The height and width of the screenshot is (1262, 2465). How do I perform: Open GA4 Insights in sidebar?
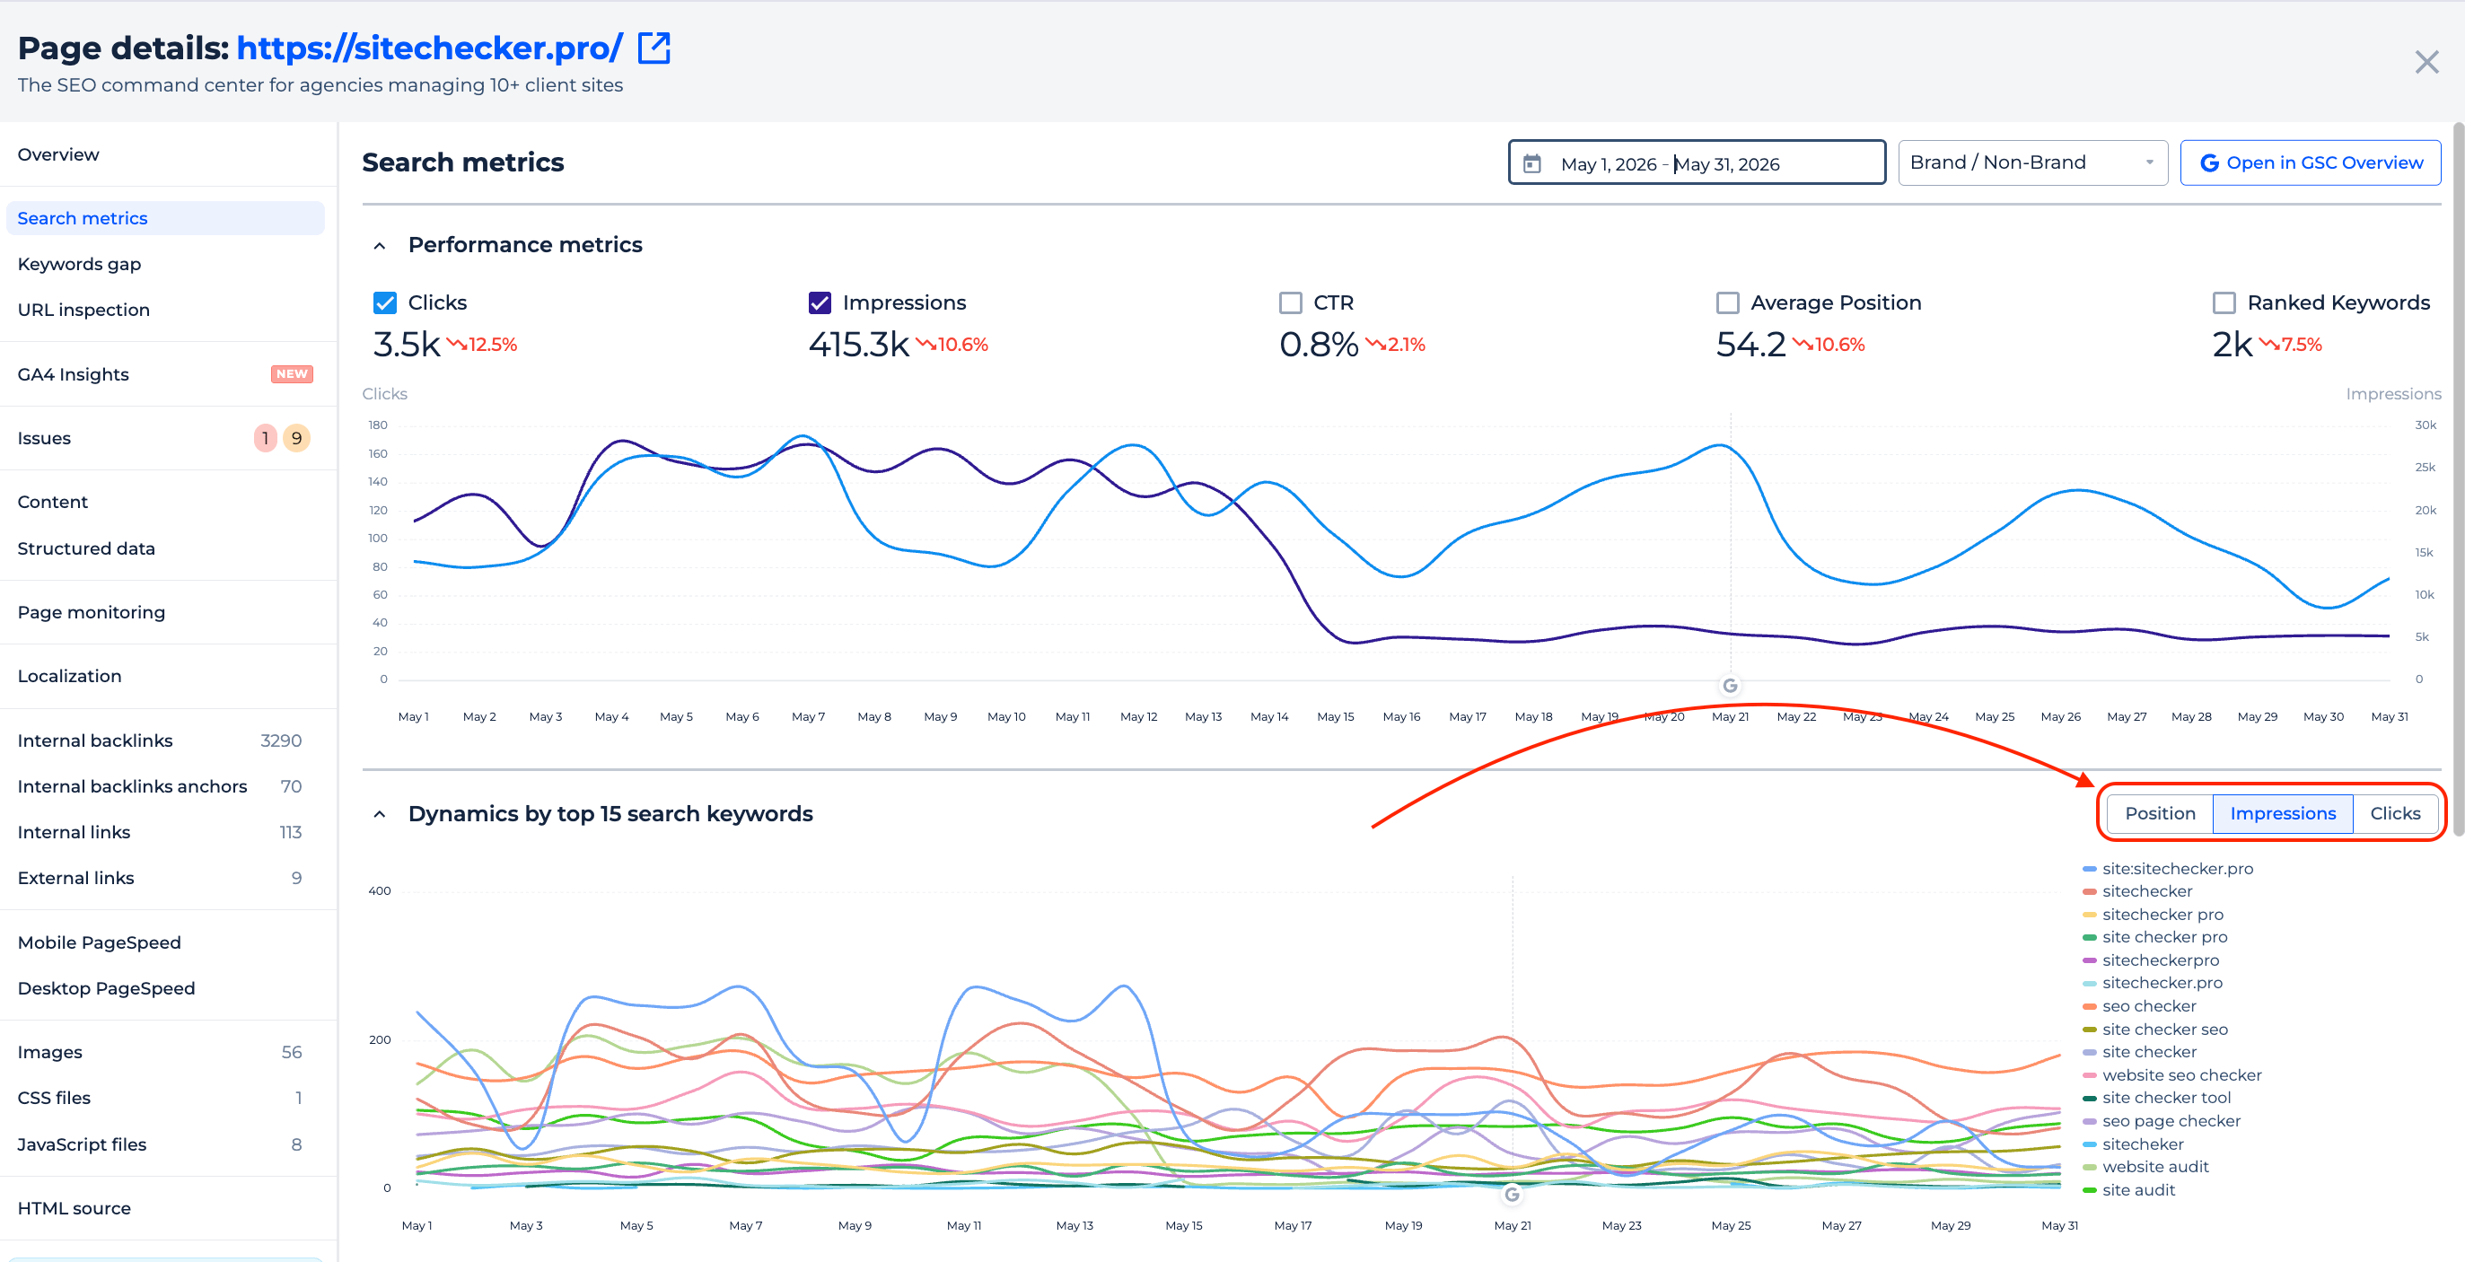coord(73,374)
